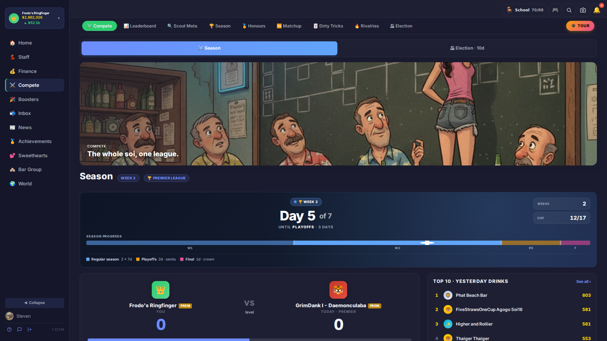Viewport: 607px width, 341px height.
Task: Open Inbox in sidebar
Action: point(35,113)
